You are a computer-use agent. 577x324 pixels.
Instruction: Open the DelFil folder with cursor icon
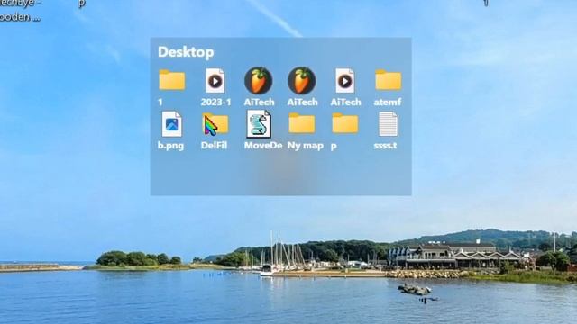coord(215,124)
